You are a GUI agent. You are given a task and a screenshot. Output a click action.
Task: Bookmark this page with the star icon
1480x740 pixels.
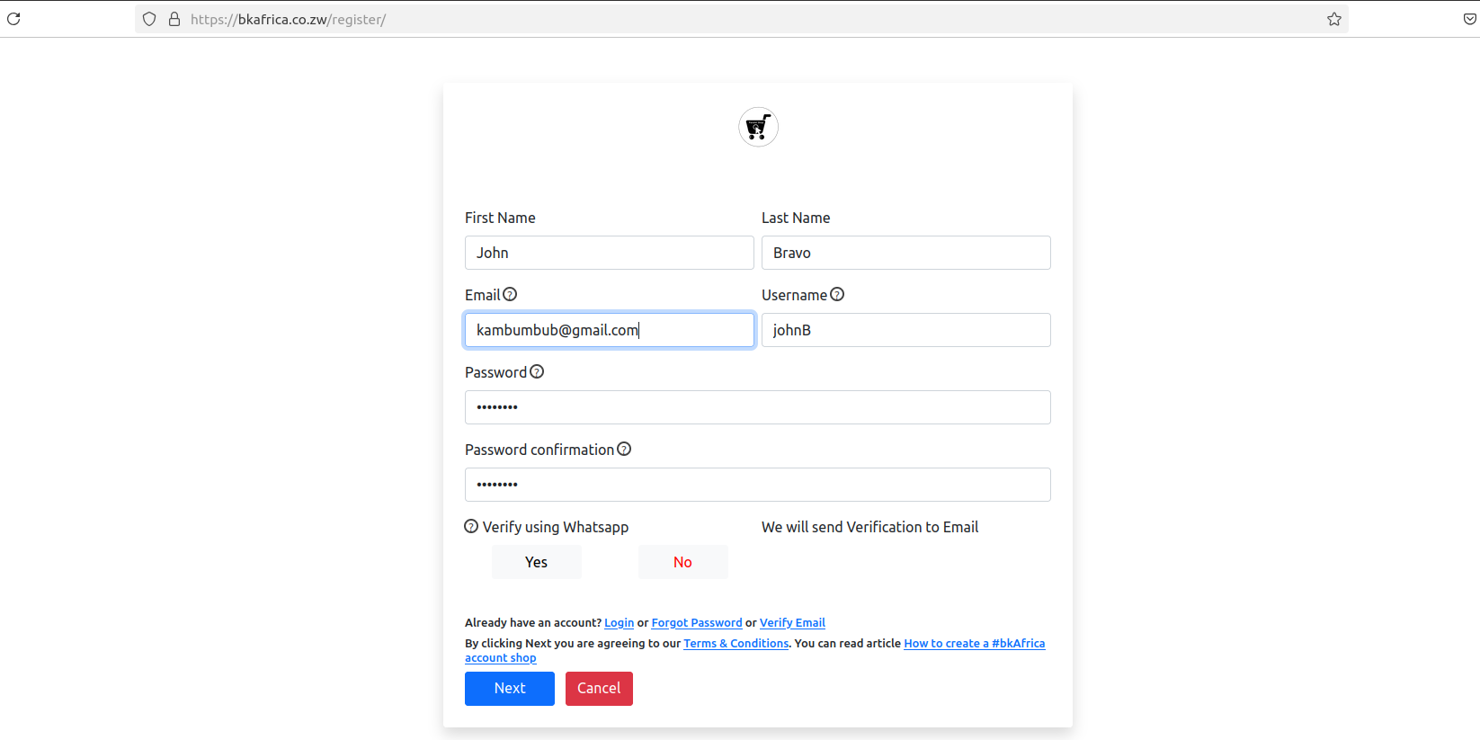(x=1333, y=19)
